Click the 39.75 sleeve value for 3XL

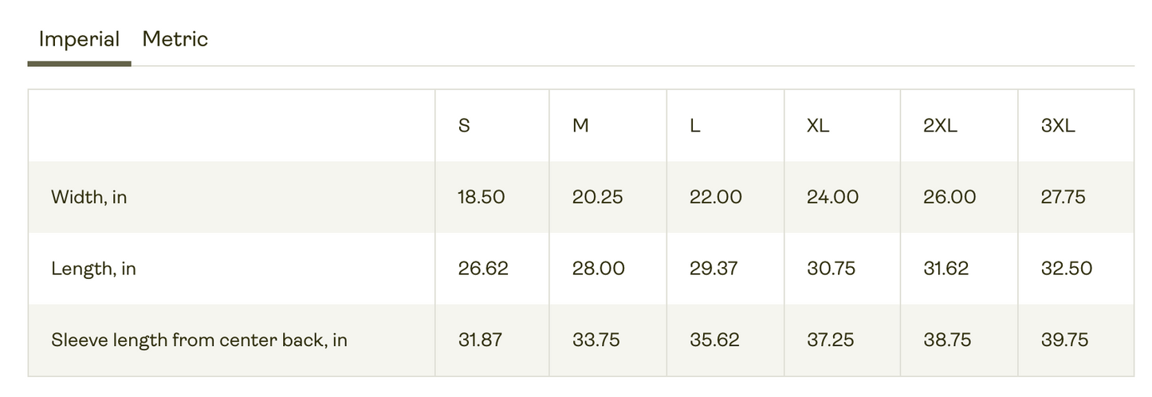pyautogui.click(x=1064, y=340)
